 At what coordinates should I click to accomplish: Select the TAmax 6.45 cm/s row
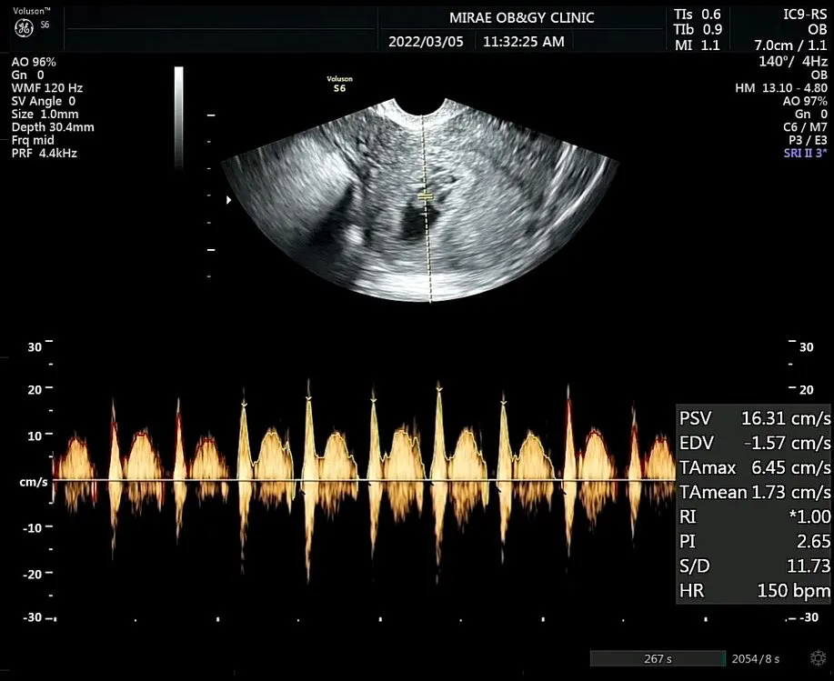(x=754, y=468)
